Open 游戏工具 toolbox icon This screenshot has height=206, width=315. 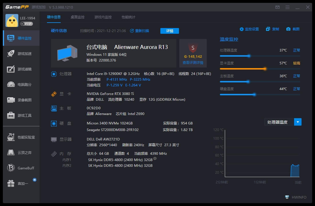(x=11, y=116)
